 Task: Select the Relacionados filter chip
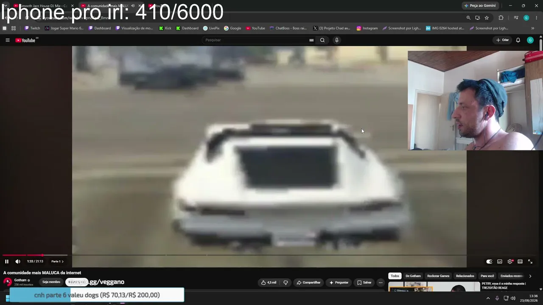pyautogui.click(x=465, y=276)
